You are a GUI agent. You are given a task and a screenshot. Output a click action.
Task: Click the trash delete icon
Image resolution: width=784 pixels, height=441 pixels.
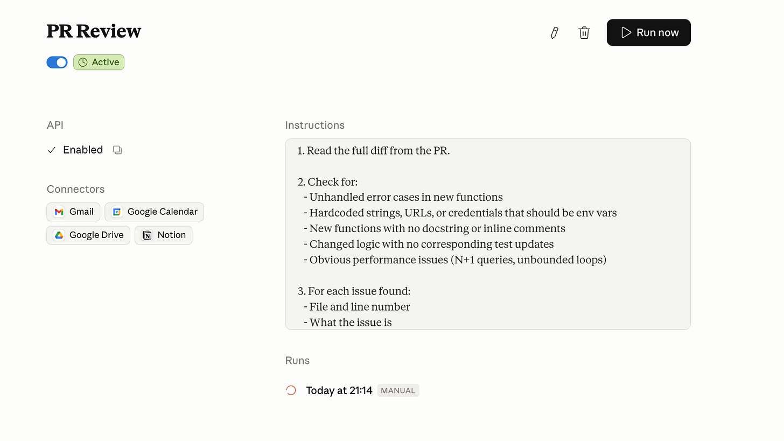[584, 33]
